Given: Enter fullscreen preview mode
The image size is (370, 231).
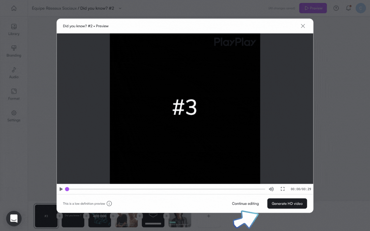Looking at the screenshot, I should [283, 189].
